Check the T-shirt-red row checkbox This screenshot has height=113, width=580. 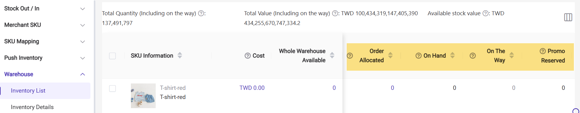pyautogui.click(x=113, y=89)
